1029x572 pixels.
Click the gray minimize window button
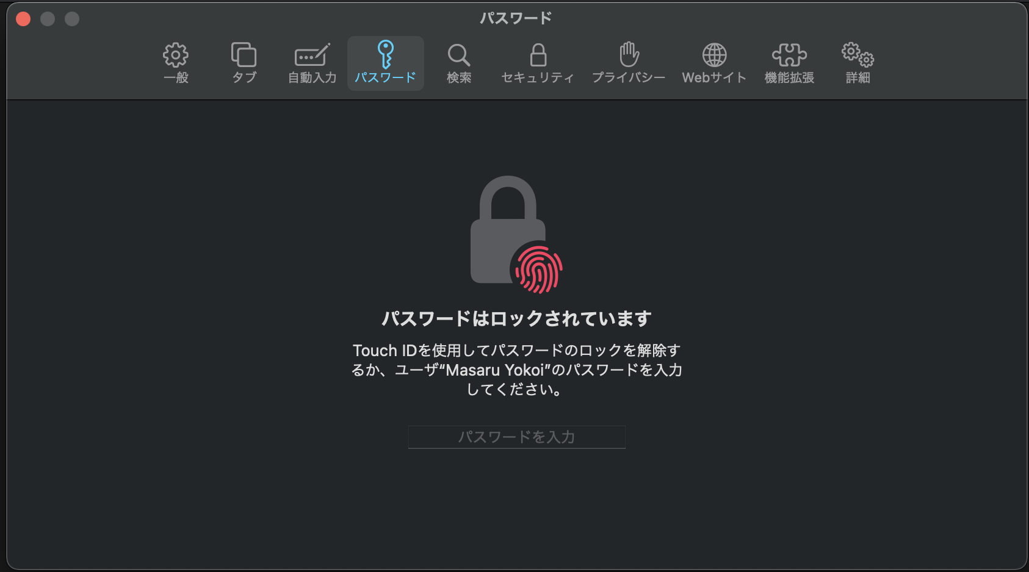48,19
